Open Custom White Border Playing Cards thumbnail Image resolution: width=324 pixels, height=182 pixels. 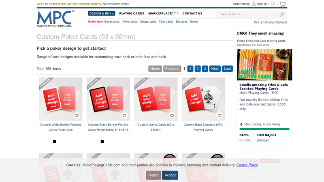tap(60, 99)
